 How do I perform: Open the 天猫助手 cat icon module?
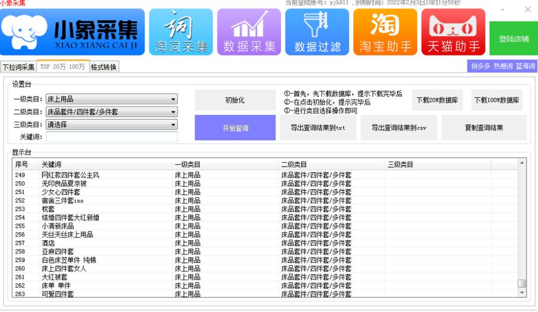[453, 32]
